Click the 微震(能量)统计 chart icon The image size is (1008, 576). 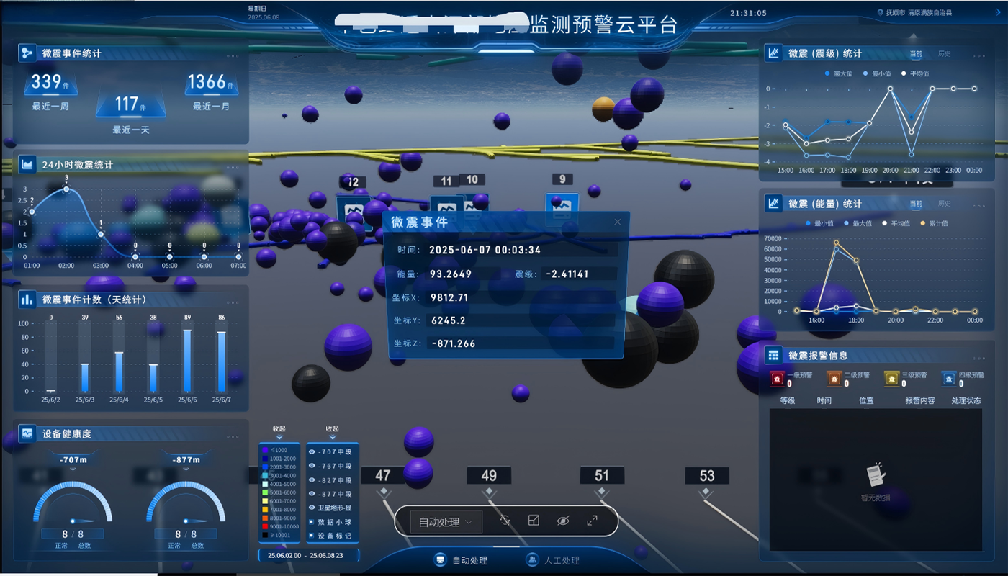coord(773,204)
